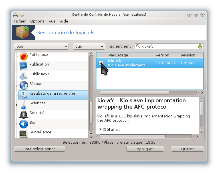Viewport: 218px width, 173px height.
Task: Click the 2010.04.22 version cell
Action: point(165,63)
